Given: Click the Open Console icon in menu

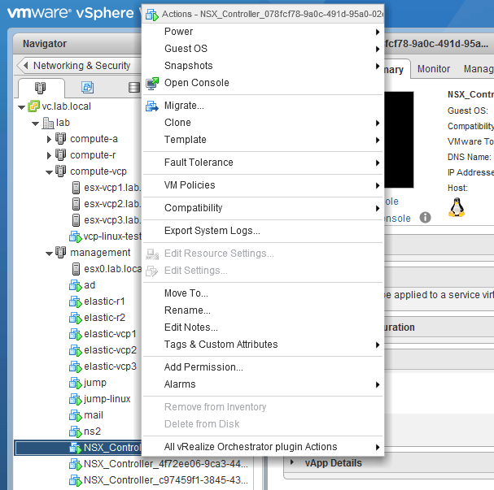Looking at the screenshot, I should coord(152,83).
